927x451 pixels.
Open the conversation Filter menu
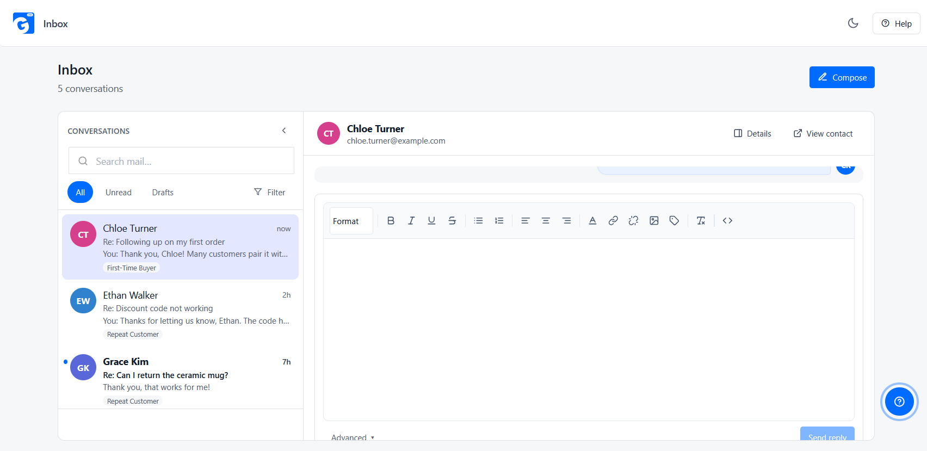(x=269, y=192)
